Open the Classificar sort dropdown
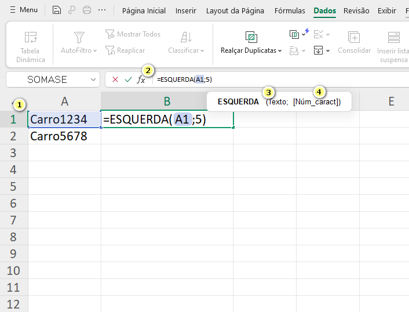 pyautogui.click(x=186, y=50)
